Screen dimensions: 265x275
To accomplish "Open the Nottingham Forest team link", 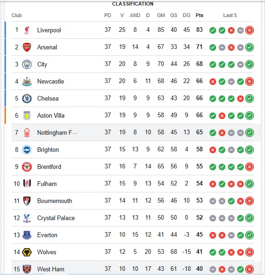I will [57, 132].
